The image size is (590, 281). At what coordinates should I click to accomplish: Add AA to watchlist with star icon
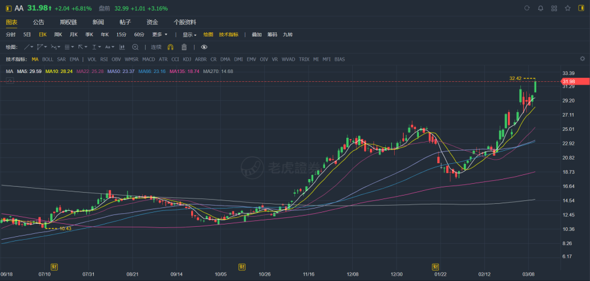568,8
